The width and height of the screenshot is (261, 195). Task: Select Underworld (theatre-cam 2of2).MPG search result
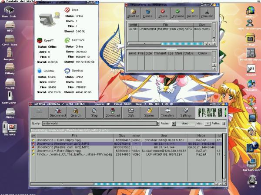tap(127, 143)
